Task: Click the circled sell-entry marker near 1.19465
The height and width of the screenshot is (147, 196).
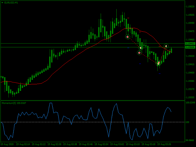Action: (x=128, y=37)
